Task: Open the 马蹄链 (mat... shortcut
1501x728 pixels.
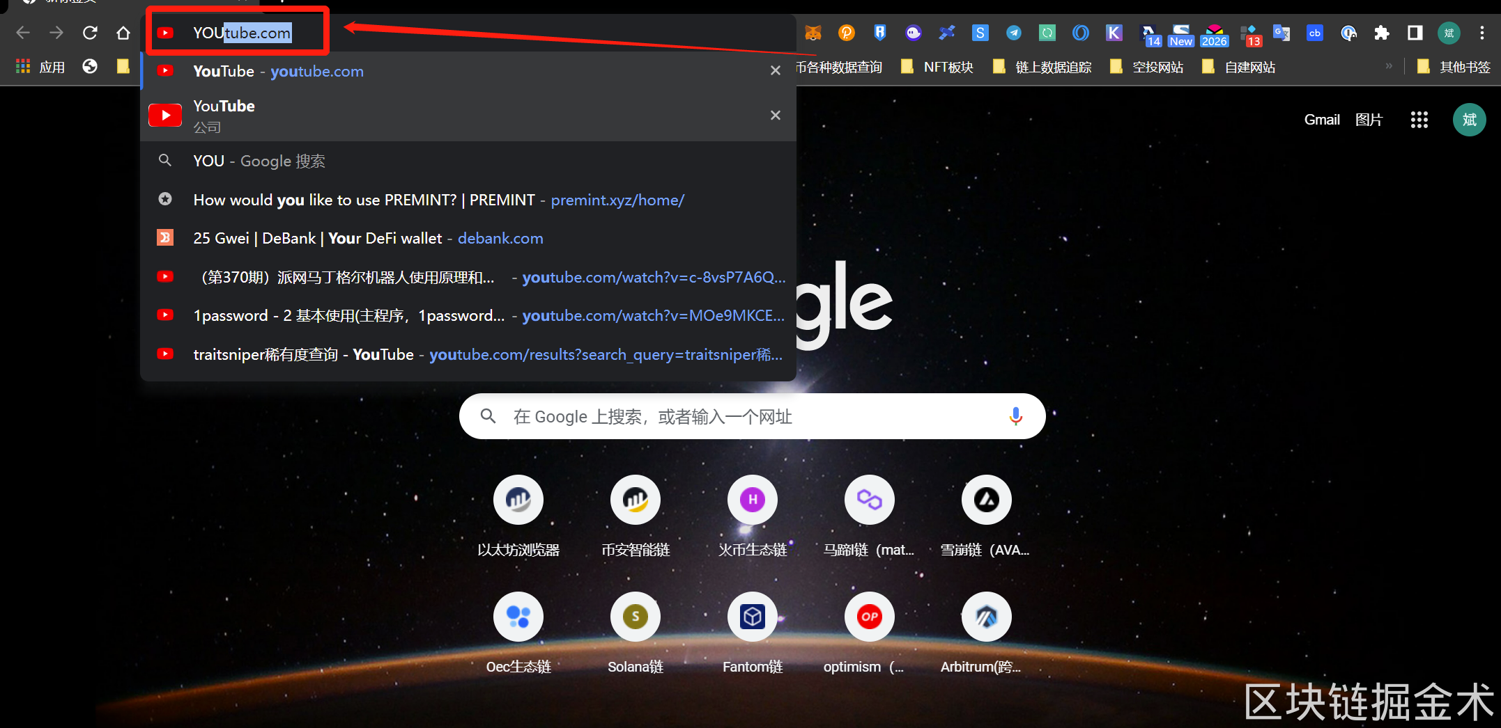Action: pos(870,516)
